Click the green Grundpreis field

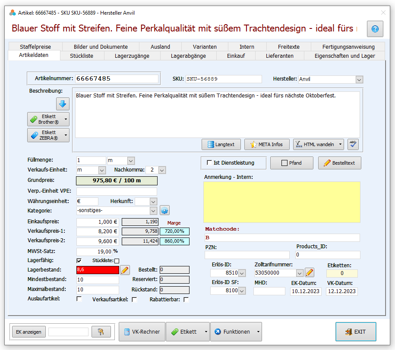point(117,181)
